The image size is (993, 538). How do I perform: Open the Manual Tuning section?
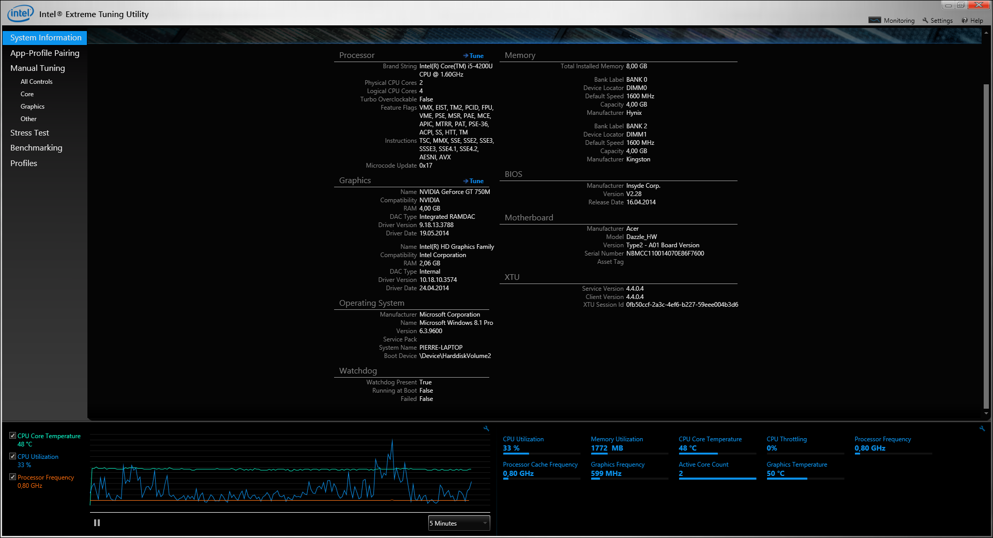[38, 68]
